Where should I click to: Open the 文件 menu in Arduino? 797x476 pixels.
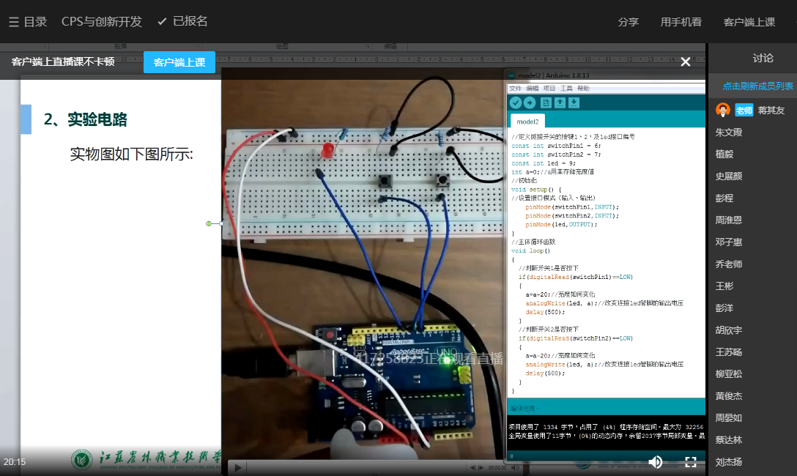515,88
